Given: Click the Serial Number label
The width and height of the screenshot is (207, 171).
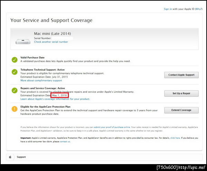Looking at the screenshot, I should pyautogui.click(x=42, y=38).
